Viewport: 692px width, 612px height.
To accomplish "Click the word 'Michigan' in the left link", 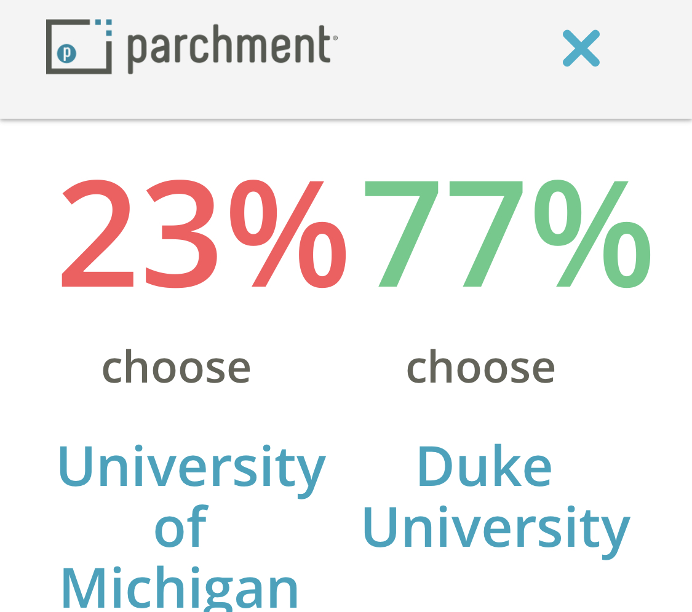I will (180, 587).
